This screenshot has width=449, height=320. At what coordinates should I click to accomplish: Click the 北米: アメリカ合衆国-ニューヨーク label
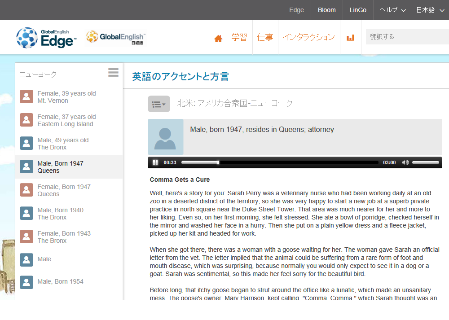(x=235, y=103)
